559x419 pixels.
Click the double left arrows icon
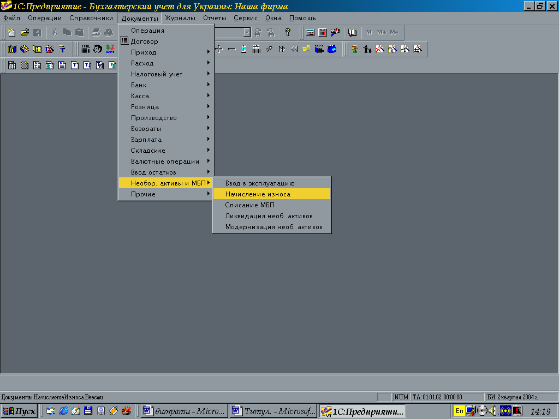tap(294, 49)
